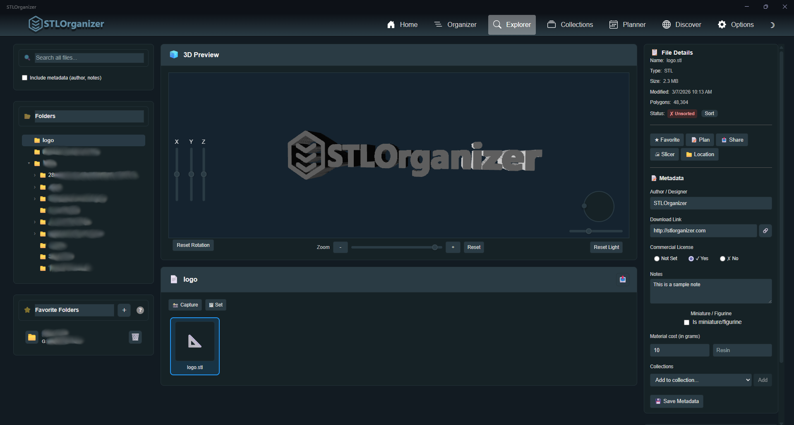794x425 pixels.
Task: Select the No commercial license option
Action: point(722,258)
